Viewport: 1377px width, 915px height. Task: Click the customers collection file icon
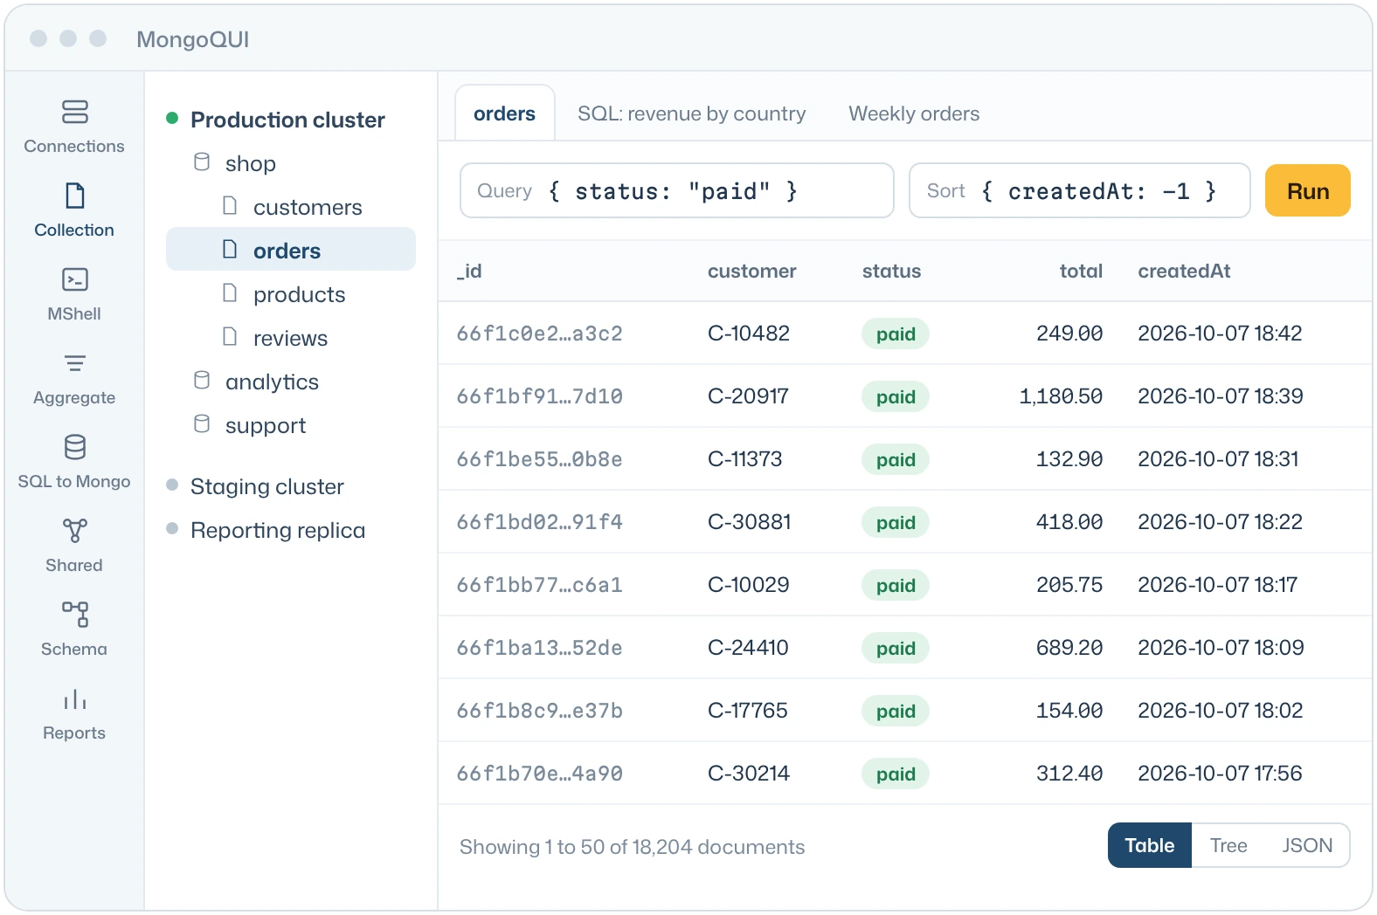point(230,206)
